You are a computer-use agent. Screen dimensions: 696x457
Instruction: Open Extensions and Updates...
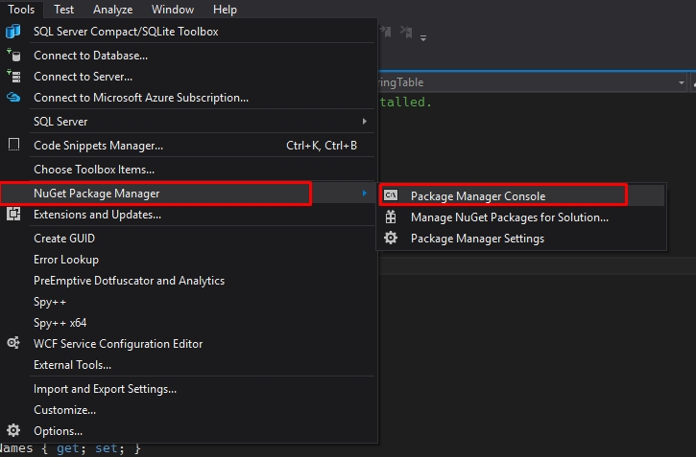pyautogui.click(x=189, y=215)
